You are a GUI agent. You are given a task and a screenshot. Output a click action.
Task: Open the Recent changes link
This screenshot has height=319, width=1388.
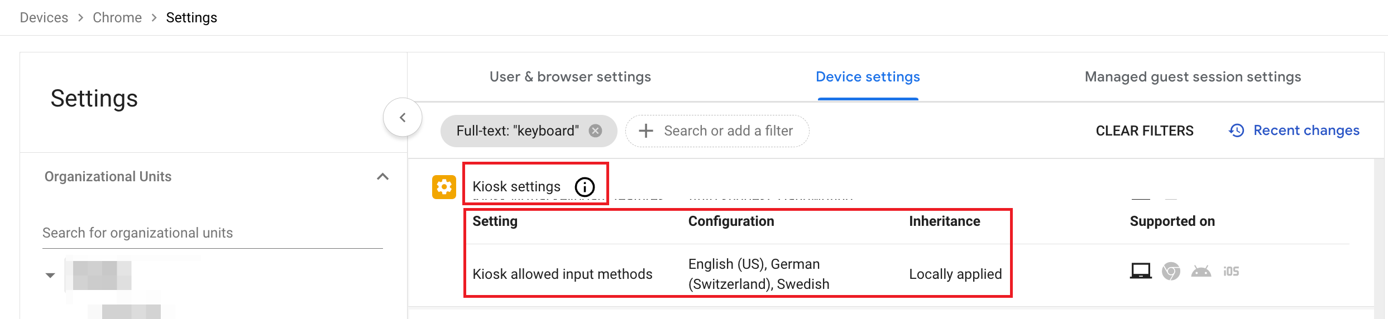[1306, 130]
